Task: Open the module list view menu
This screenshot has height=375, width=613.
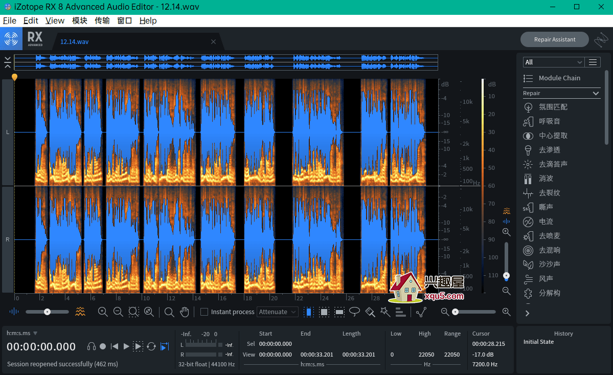Action: 593,62
